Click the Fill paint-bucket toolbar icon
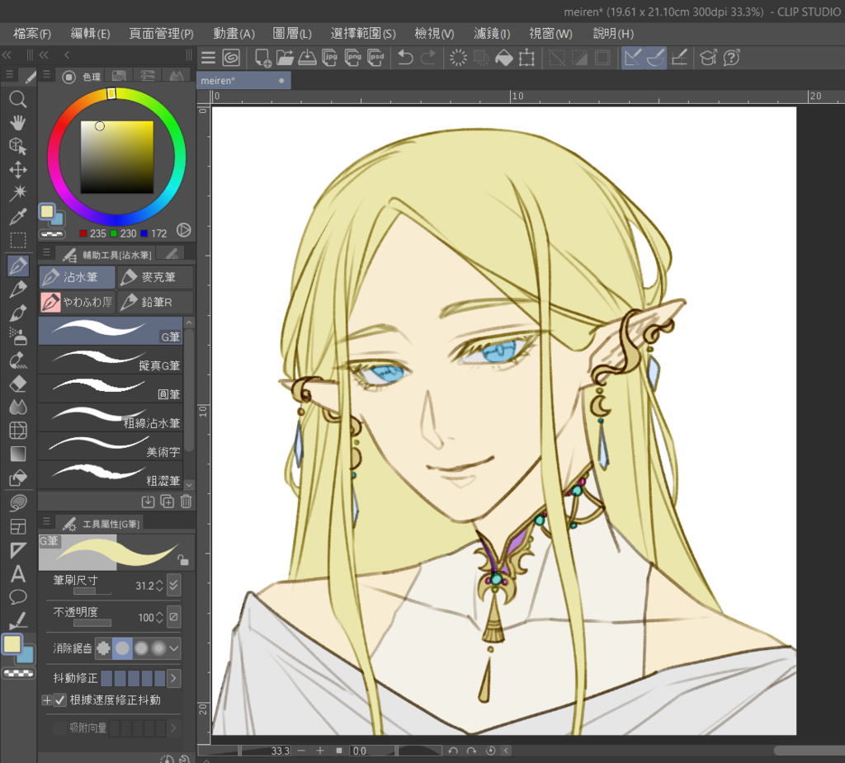The image size is (845, 763). click(504, 58)
